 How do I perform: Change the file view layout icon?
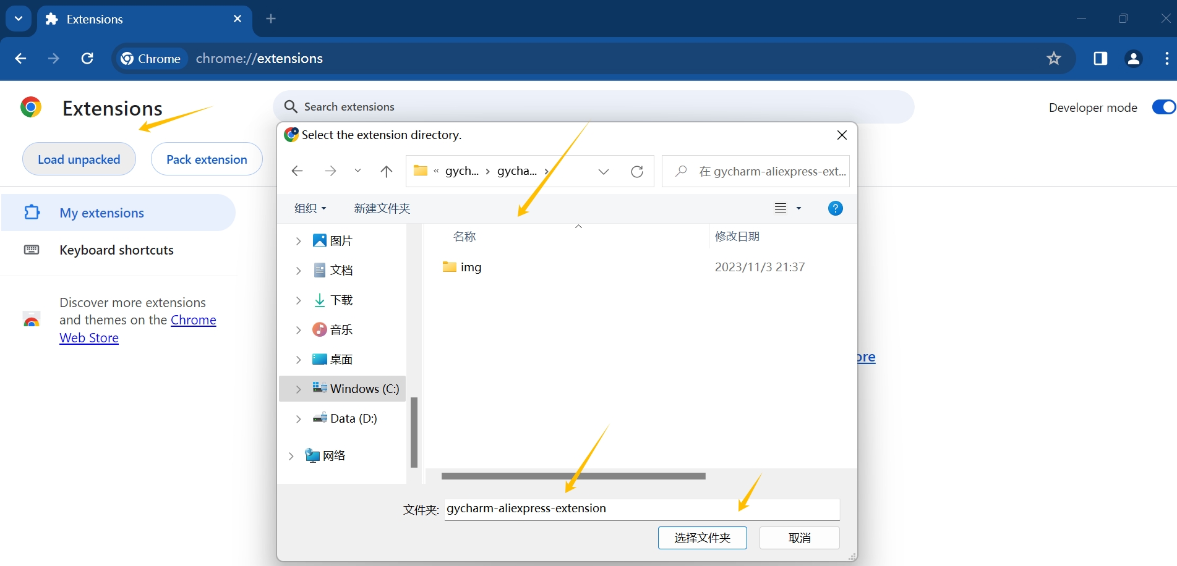pos(781,208)
